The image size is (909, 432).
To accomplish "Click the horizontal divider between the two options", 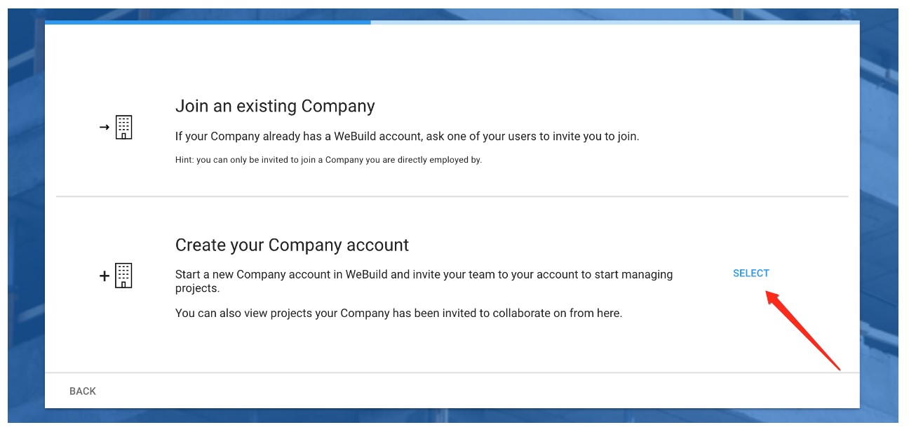I will pyautogui.click(x=452, y=196).
